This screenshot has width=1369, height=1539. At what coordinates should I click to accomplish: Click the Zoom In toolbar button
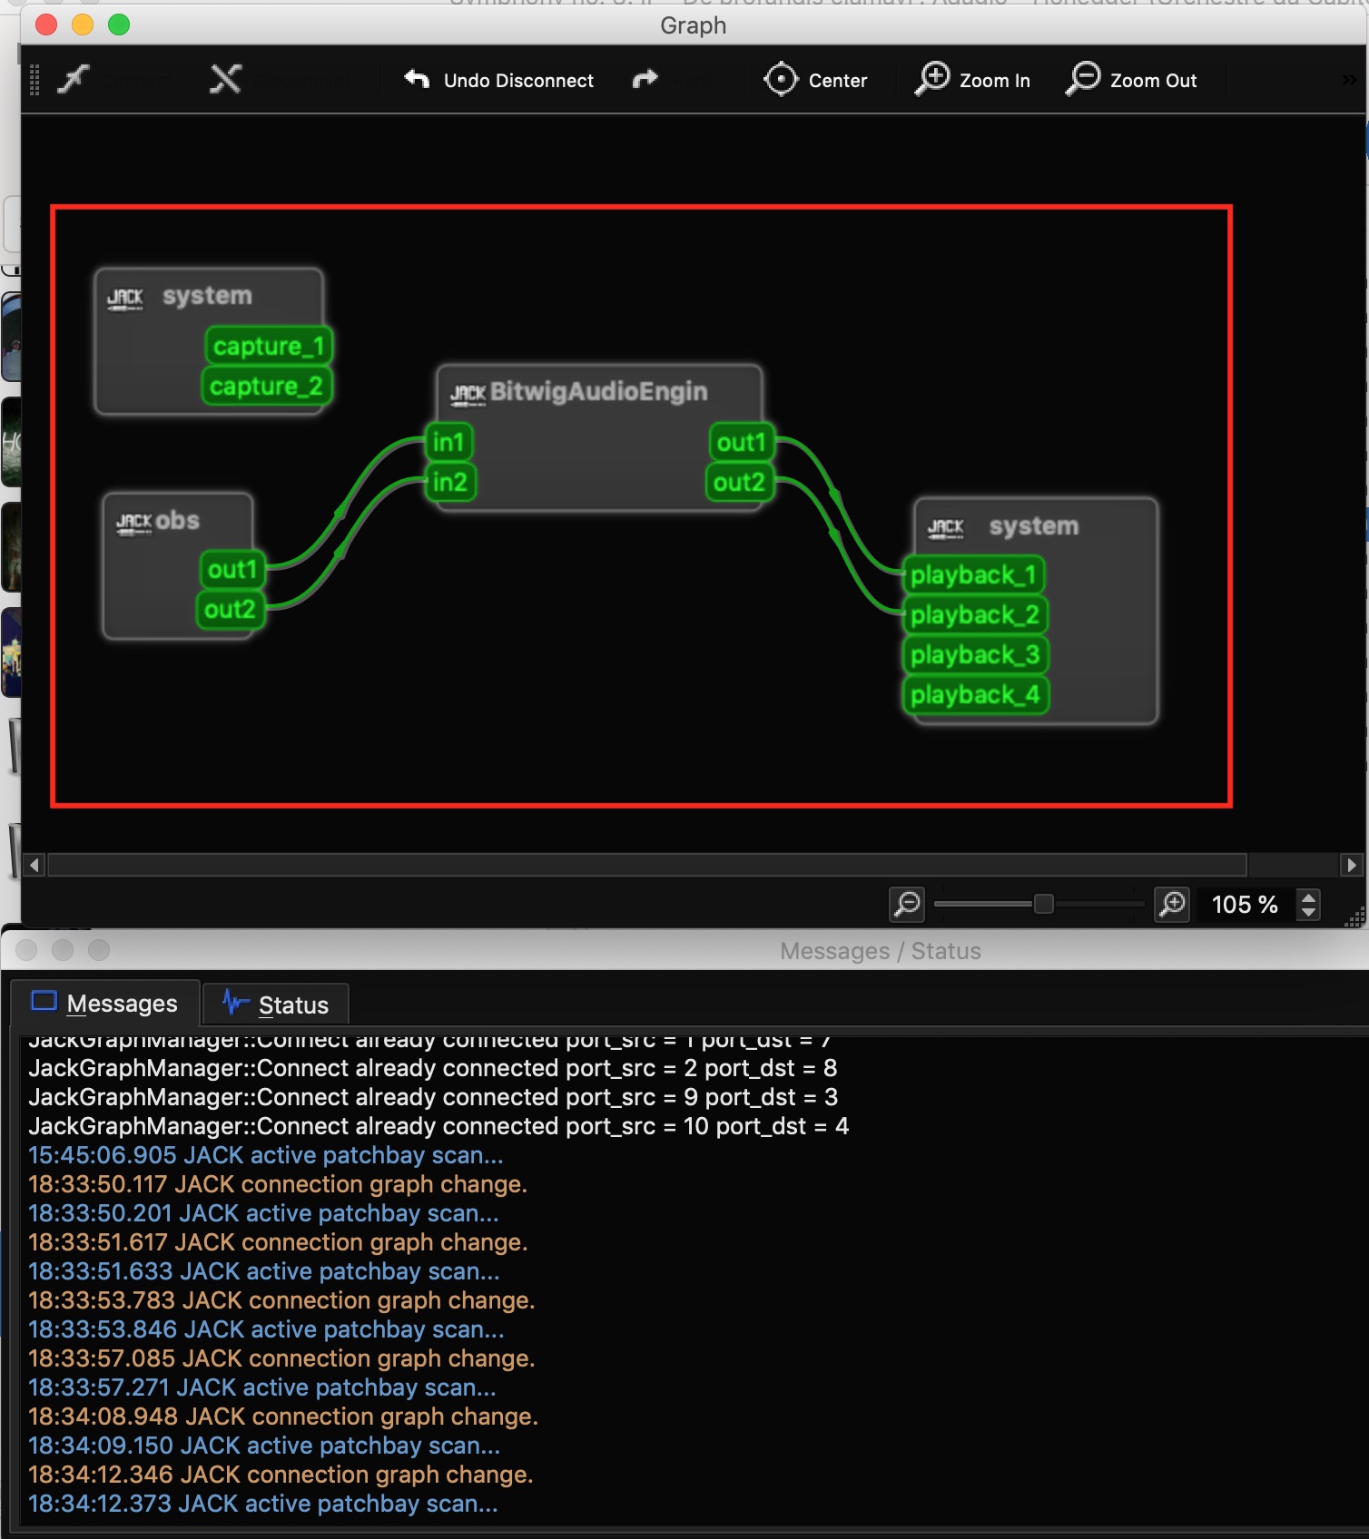point(971,80)
